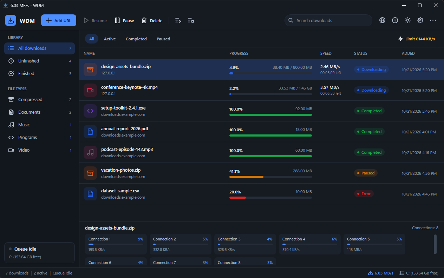Screen dimensions: 444x278
Task: Click the status bar disk free space
Action: point(419,273)
